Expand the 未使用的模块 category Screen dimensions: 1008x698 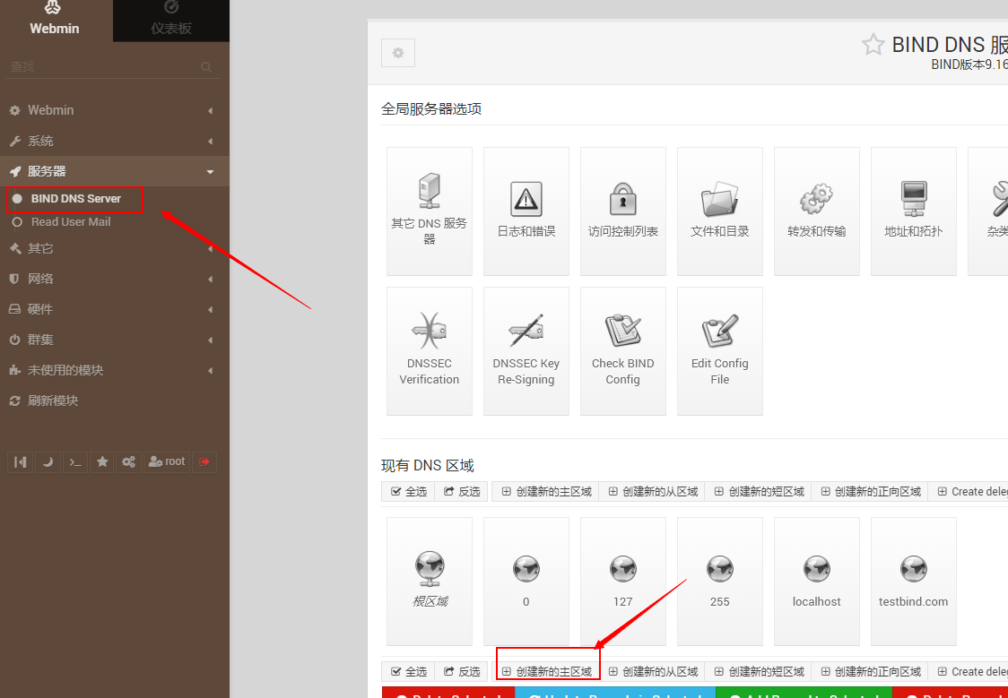pyautogui.click(x=115, y=371)
